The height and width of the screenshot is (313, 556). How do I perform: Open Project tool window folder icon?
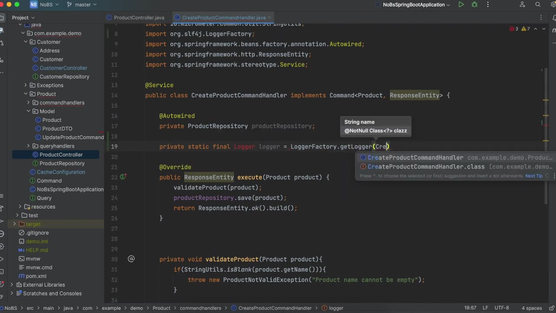coord(3,18)
